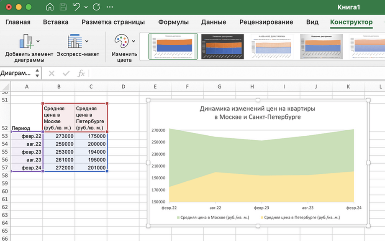This screenshot has height=241, width=385.
Task: Select the Конструктор tab
Action: point(352,22)
